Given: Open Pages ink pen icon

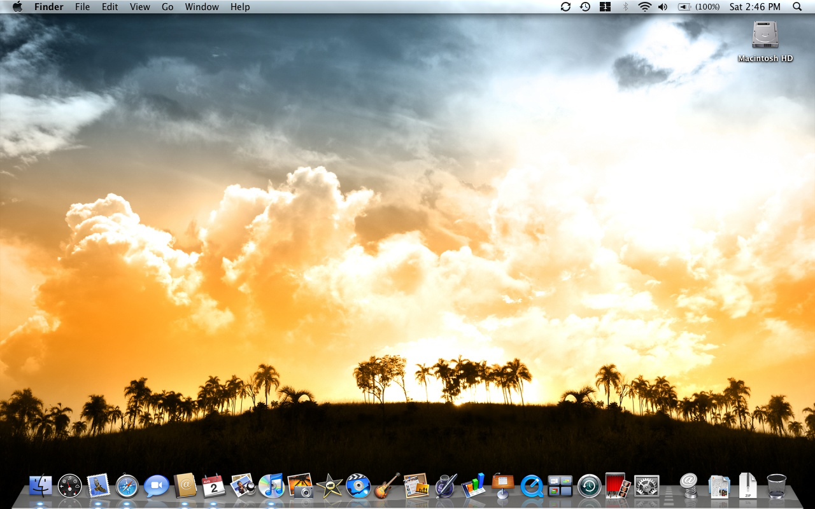Looking at the screenshot, I should click(445, 485).
